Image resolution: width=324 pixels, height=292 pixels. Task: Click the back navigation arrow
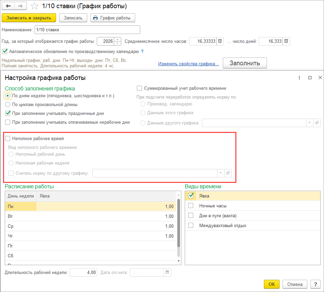coord(8,6)
